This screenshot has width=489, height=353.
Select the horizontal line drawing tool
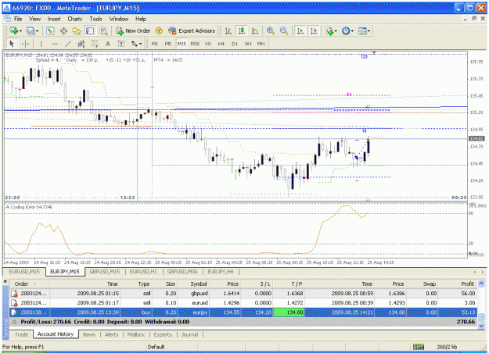(x=55, y=44)
